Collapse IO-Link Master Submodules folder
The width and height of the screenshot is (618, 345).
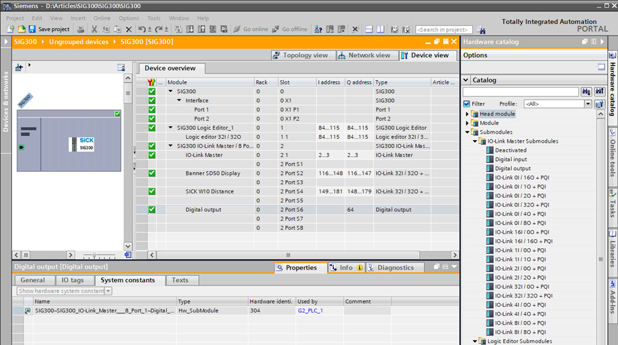pyautogui.click(x=475, y=141)
